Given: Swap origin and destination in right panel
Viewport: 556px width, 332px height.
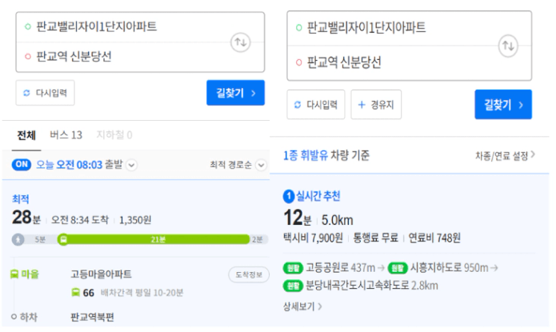Looking at the screenshot, I should pos(507,46).
